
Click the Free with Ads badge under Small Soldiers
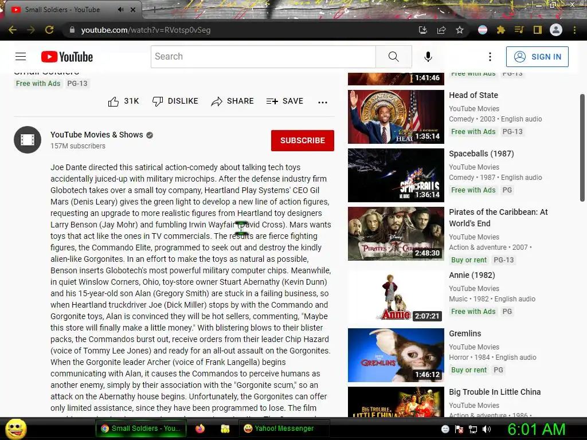[38, 84]
